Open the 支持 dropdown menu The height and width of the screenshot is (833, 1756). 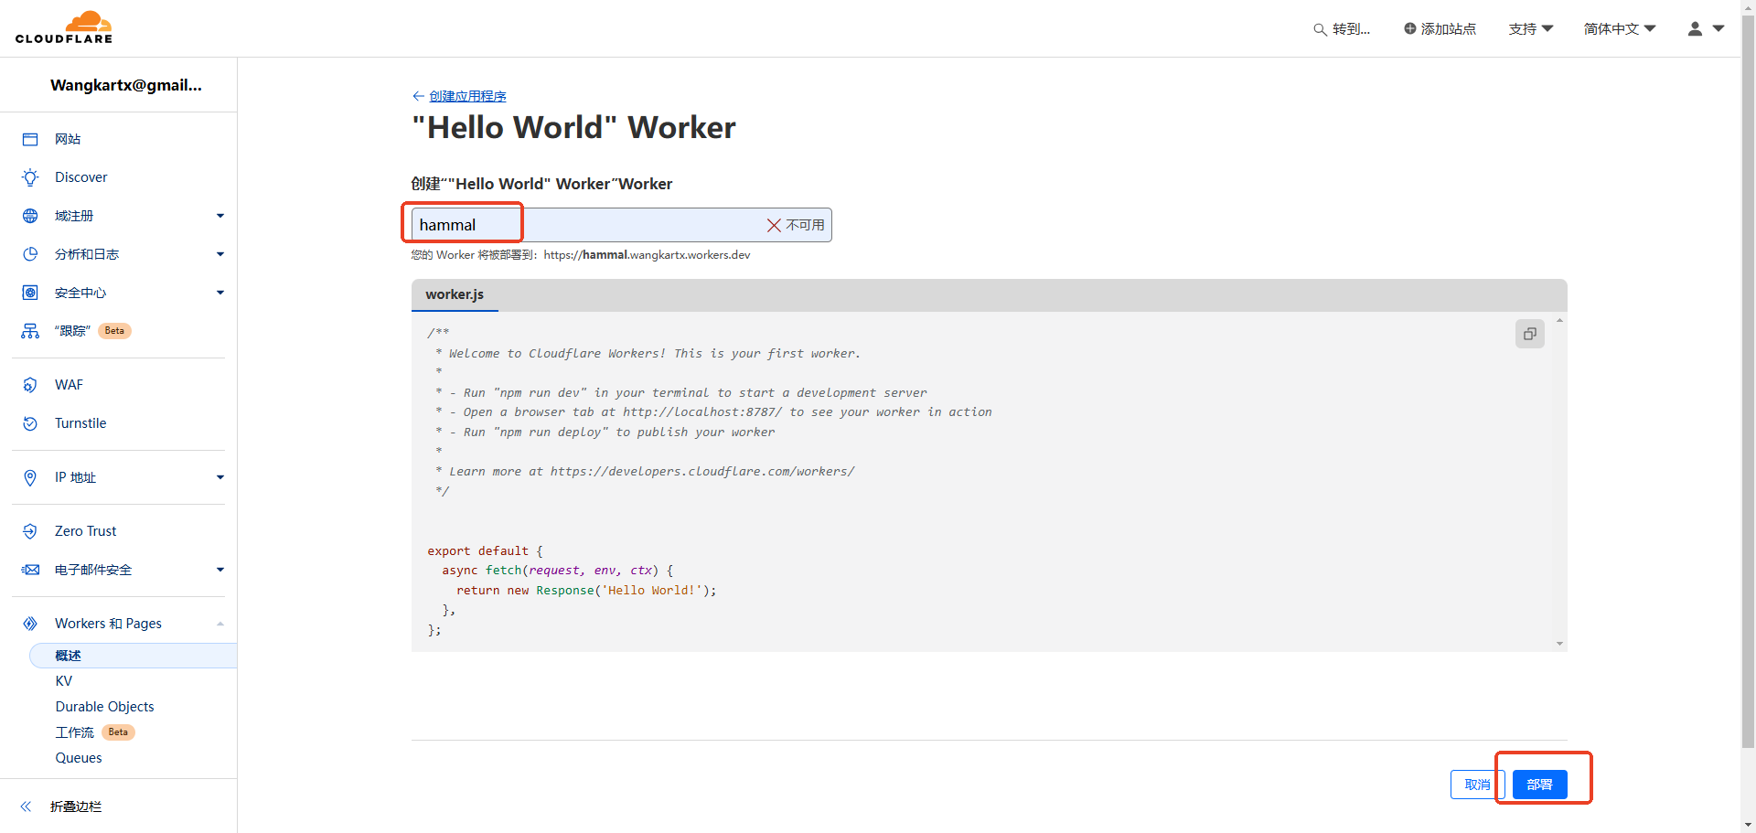click(1531, 29)
